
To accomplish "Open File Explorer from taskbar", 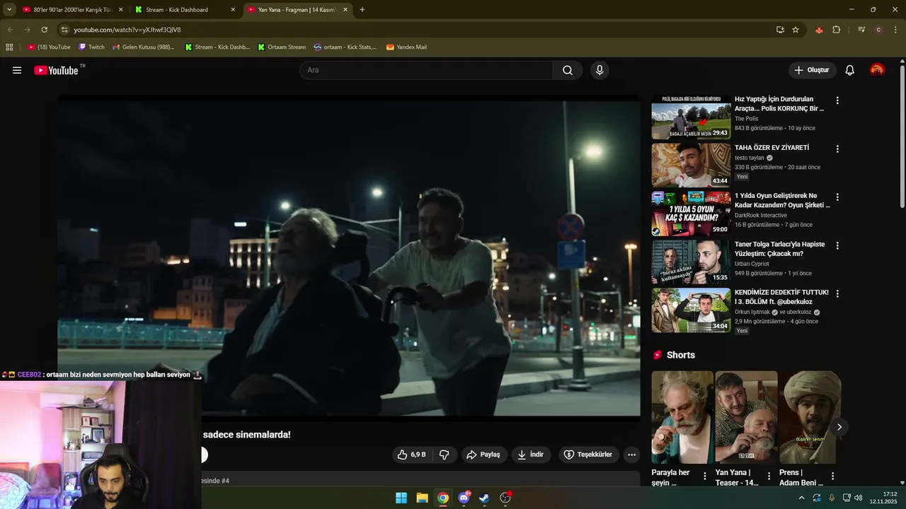I will pyautogui.click(x=422, y=498).
